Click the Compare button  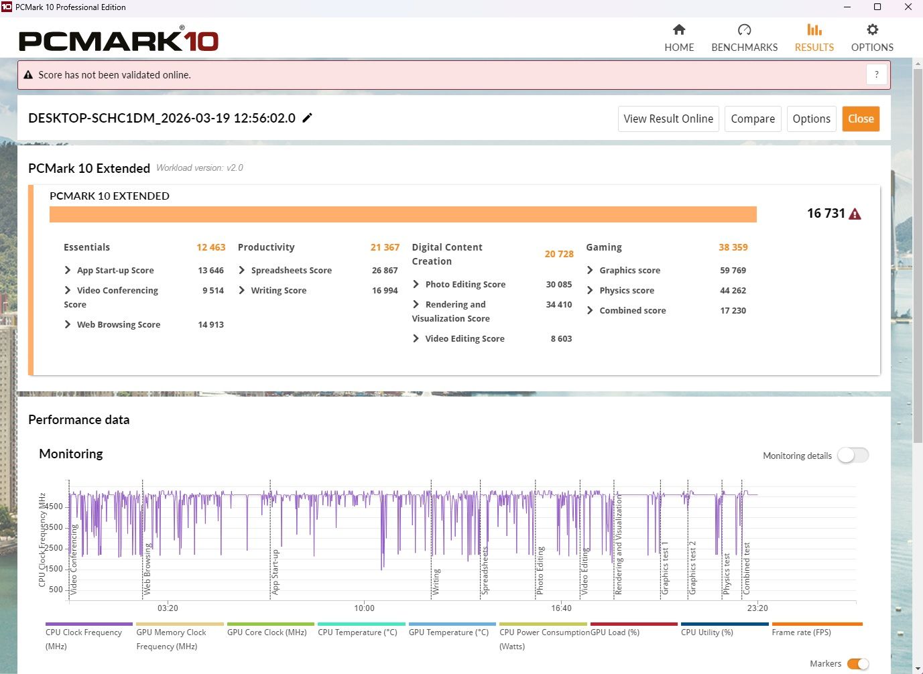pyautogui.click(x=752, y=119)
